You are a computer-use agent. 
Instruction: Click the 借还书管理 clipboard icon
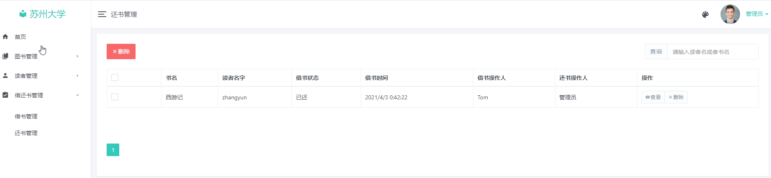tap(5, 95)
